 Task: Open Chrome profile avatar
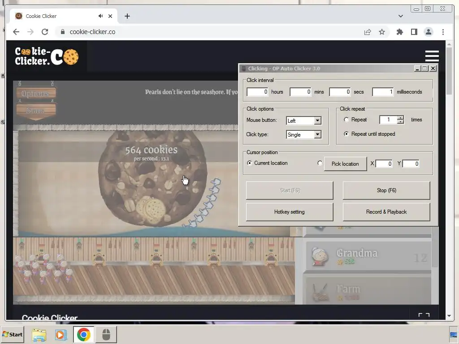pos(428,32)
